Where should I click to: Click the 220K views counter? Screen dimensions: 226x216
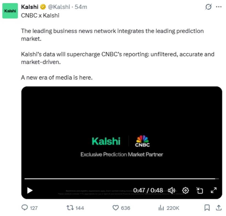coord(173,208)
